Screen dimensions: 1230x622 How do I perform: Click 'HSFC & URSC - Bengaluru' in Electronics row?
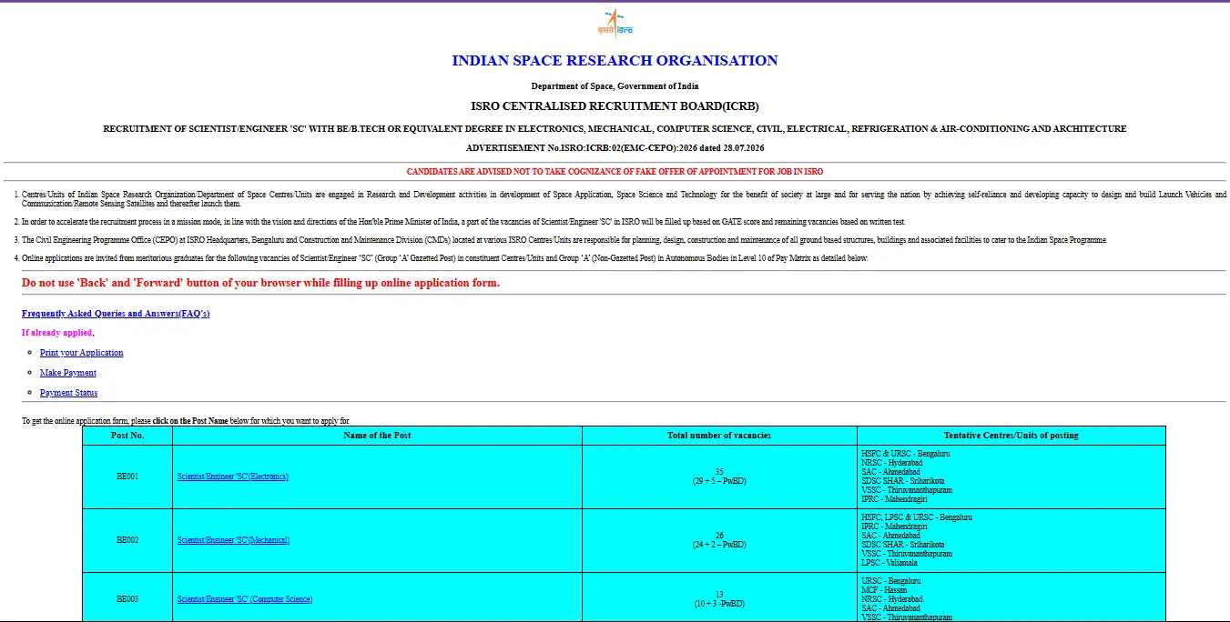click(x=906, y=453)
